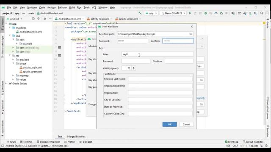Click the Validity years stepper arrows

pos(134,68)
